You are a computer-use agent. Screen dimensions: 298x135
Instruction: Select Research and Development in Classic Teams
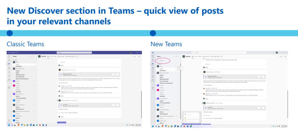(x=22, y=79)
